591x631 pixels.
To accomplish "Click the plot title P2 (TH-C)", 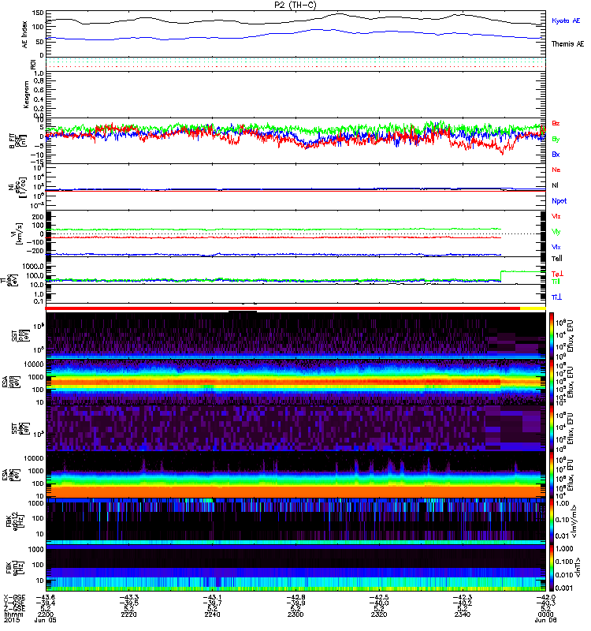I will click(x=295, y=5).
